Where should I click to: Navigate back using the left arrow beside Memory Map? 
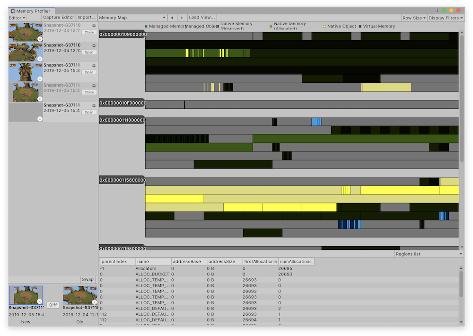[172, 17]
